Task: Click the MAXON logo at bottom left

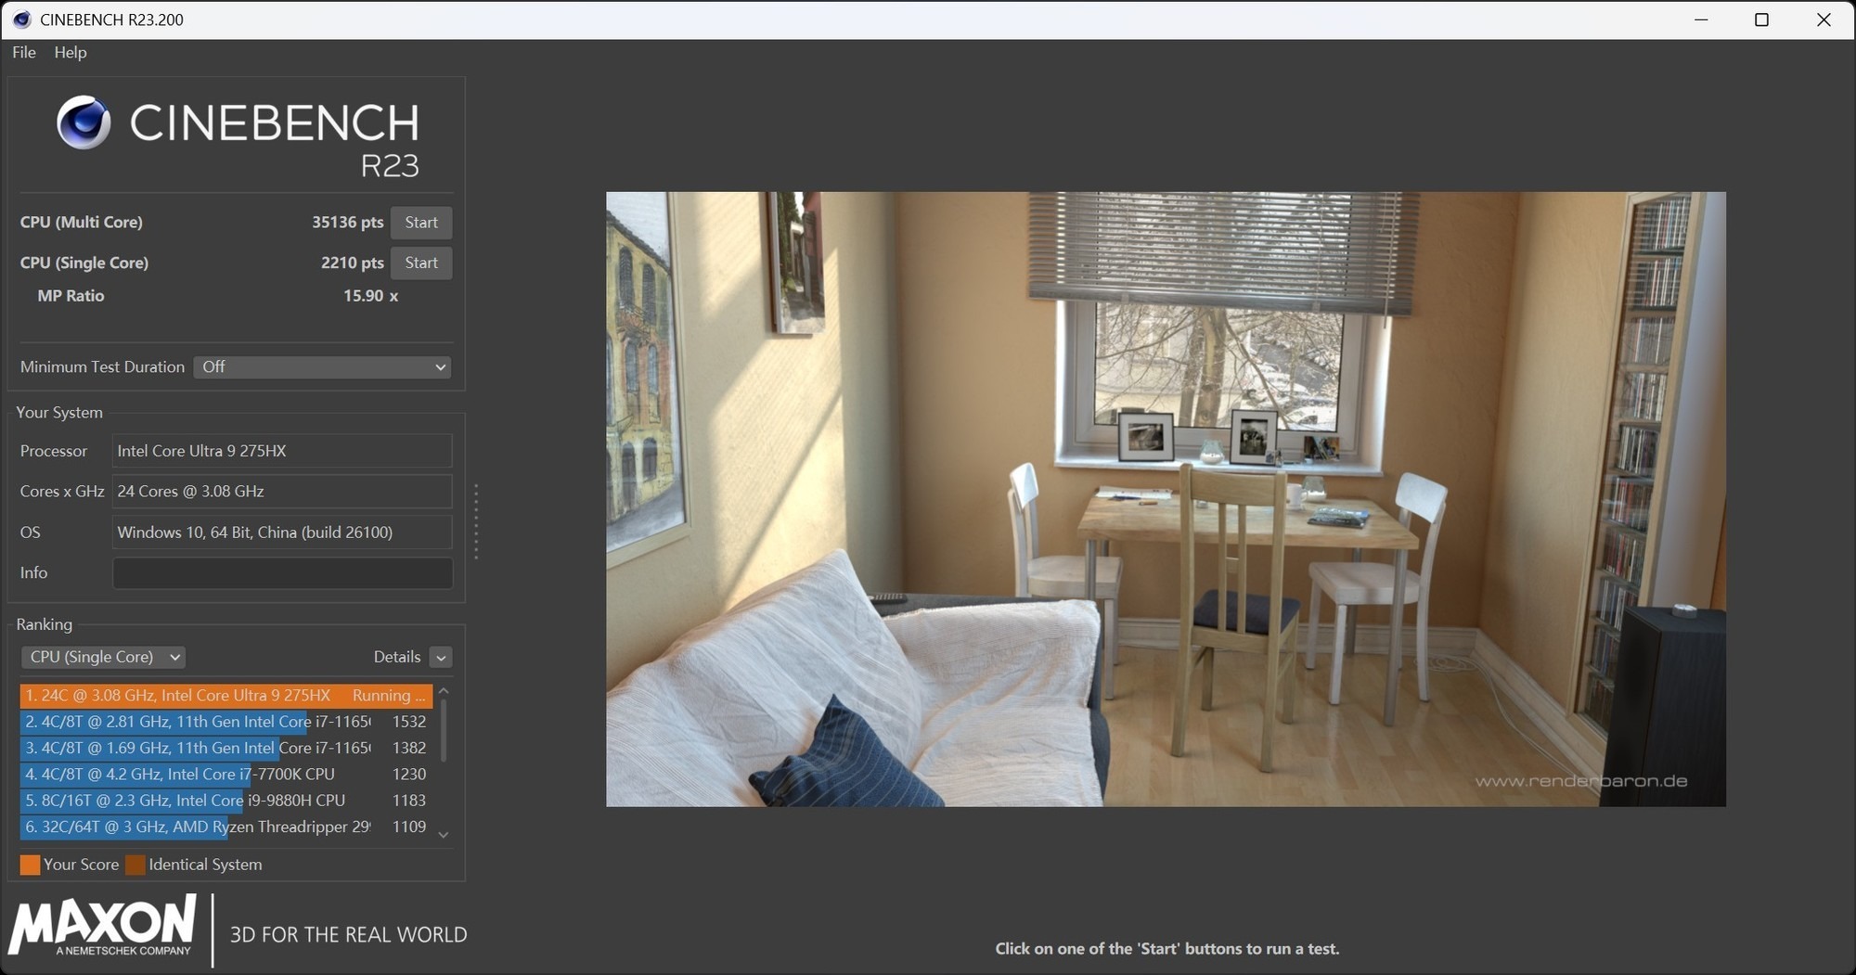Action: pyautogui.click(x=103, y=926)
